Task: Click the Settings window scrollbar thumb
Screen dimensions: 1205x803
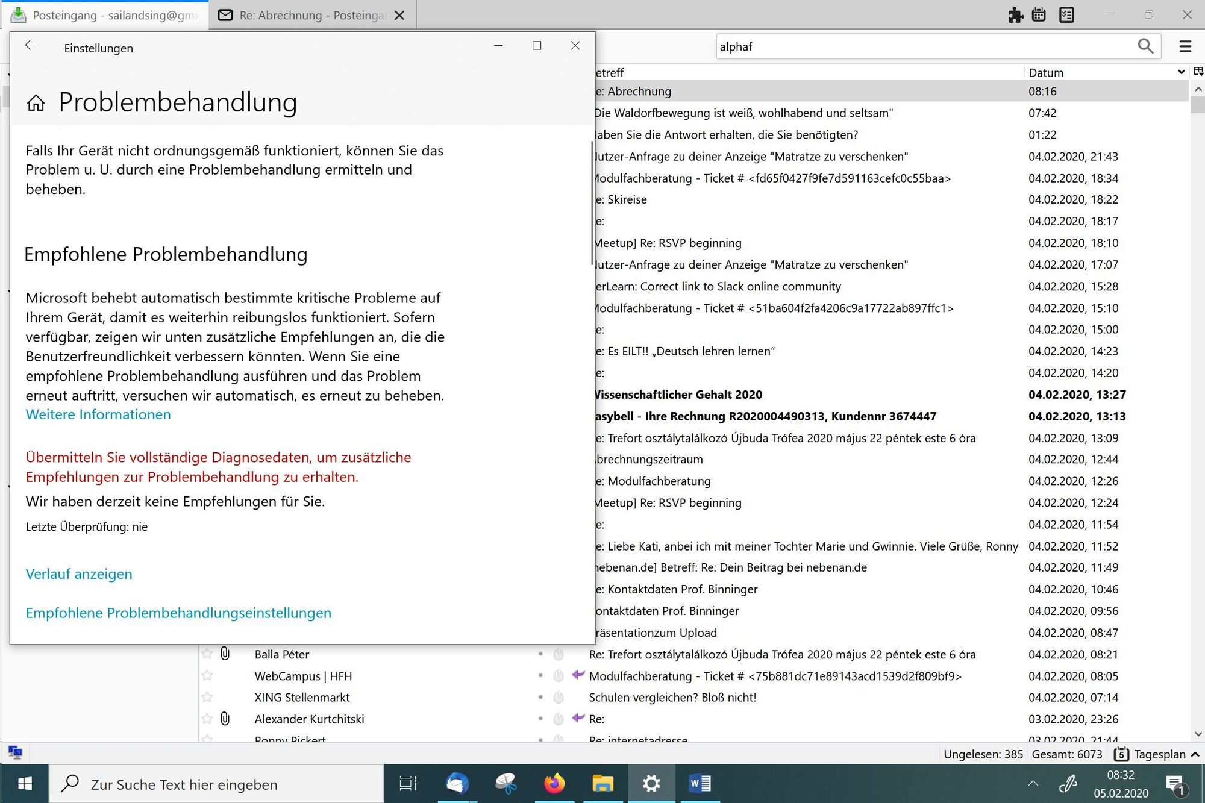Action: coord(592,204)
